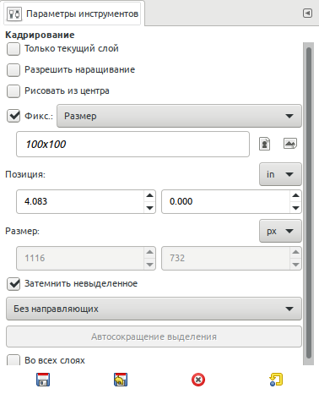Expand Без направляющих guides dropdown
Screen dimensions: 319x394
154,309
